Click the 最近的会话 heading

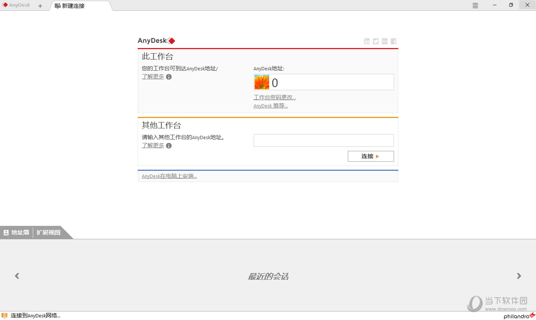pos(268,276)
